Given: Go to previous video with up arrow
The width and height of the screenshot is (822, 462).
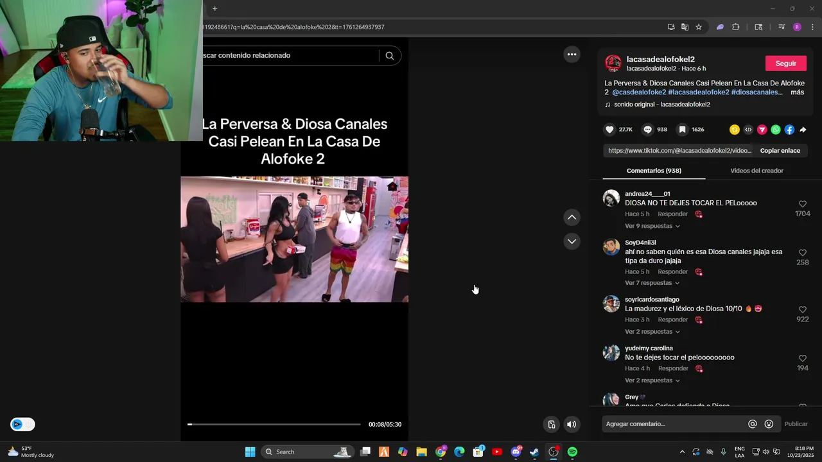Looking at the screenshot, I should [x=572, y=218].
